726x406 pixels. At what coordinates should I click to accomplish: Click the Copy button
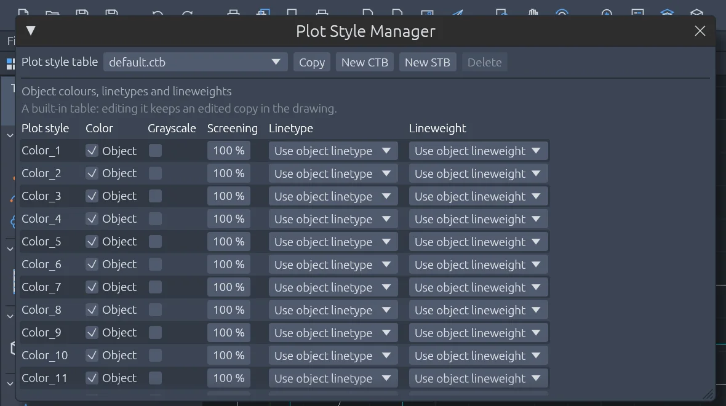tap(311, 62)
